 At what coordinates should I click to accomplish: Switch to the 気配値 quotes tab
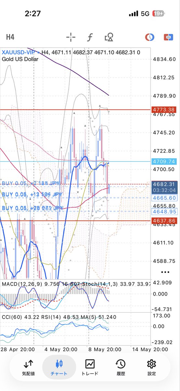(x=28, y=368)
